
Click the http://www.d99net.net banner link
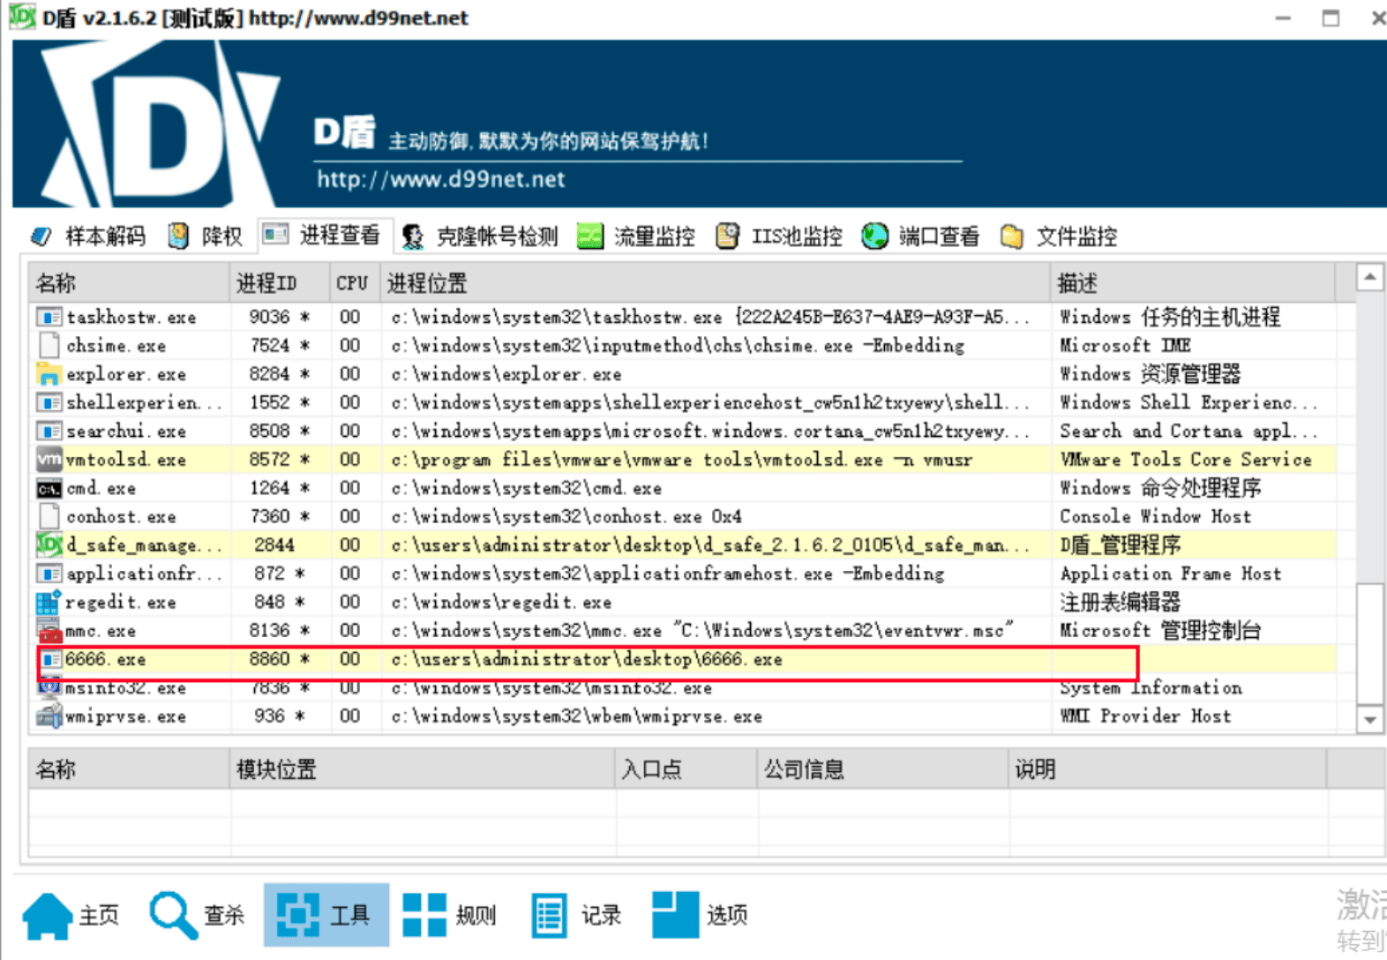coord(441,179)
